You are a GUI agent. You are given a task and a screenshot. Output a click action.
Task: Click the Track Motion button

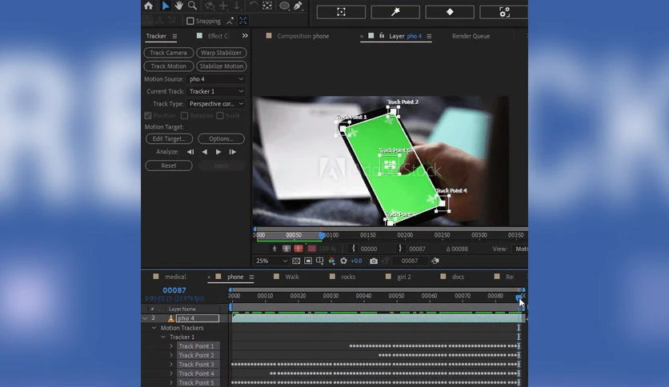(x=169, y=66)
